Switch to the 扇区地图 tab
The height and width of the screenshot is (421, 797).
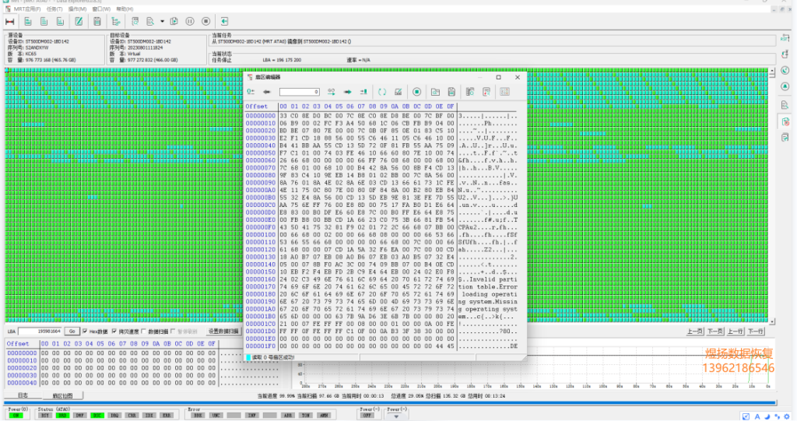[62, 395]
